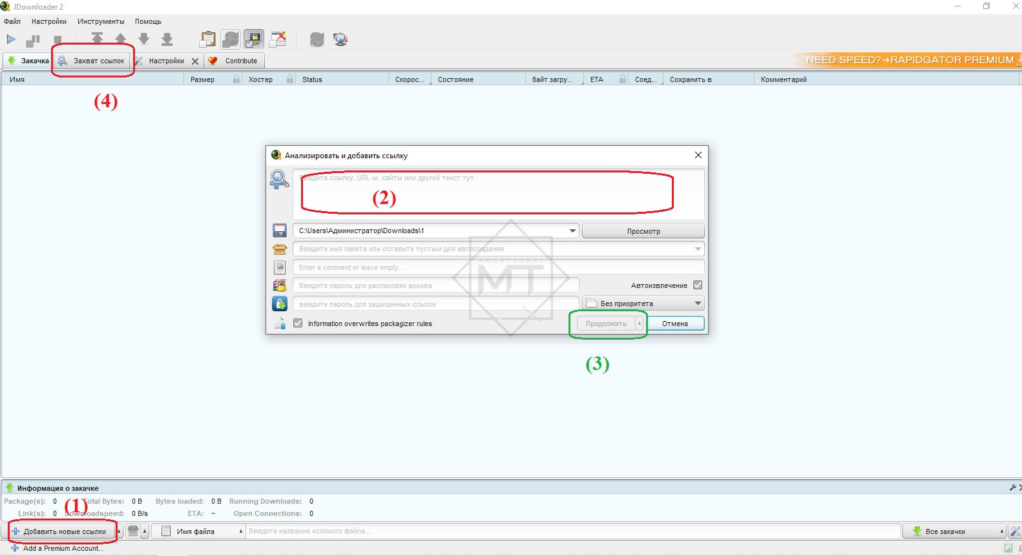Toggle the Автоизвлечение checkbox

(698, 285)
